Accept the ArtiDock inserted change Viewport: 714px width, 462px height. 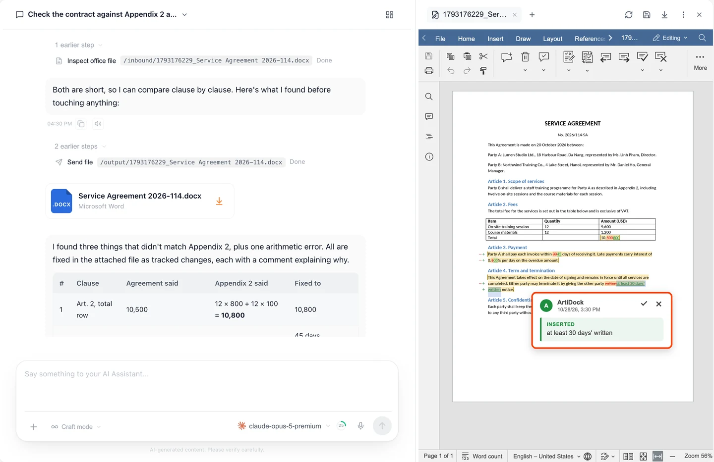(644, 304)
